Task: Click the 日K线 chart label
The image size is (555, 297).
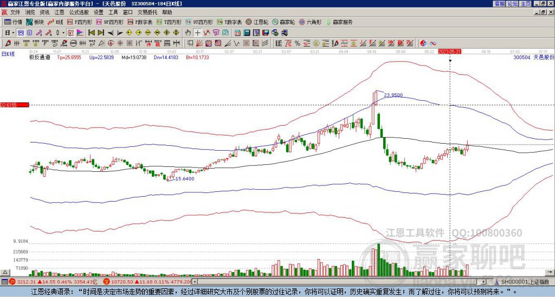Action: point(8,54)
